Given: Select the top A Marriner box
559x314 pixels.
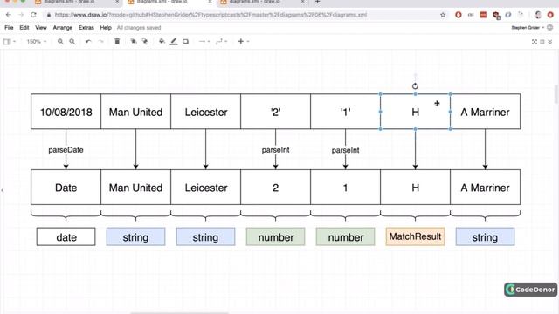Looking at the screenshot, I should tap(486, 112).
